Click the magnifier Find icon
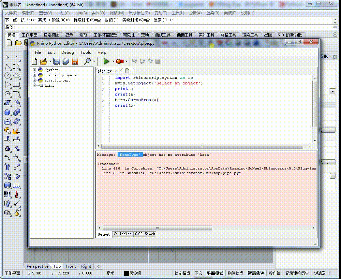 click(87, 61)
